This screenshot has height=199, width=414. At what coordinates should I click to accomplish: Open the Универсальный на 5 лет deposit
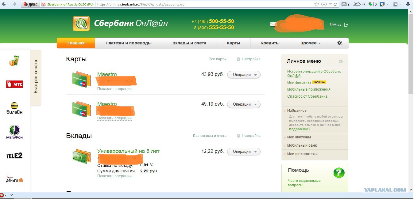click(x=128, y=151)
